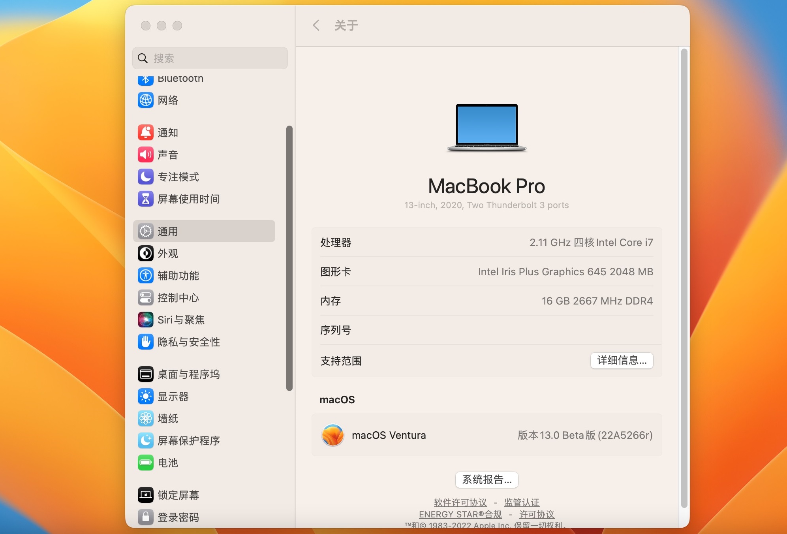Open the 监管认证 link
The image size is (787, 534).
click(x=522, y=502)
